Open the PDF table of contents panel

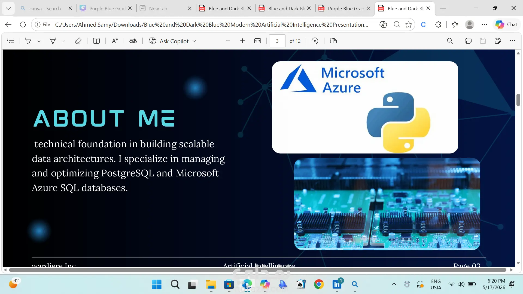[x=11, y=41]
